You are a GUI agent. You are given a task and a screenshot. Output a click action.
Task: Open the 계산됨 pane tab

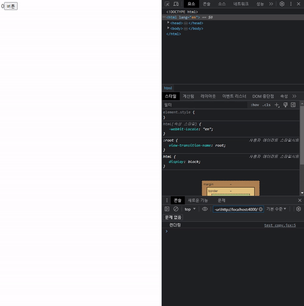[x=188, y=96]
